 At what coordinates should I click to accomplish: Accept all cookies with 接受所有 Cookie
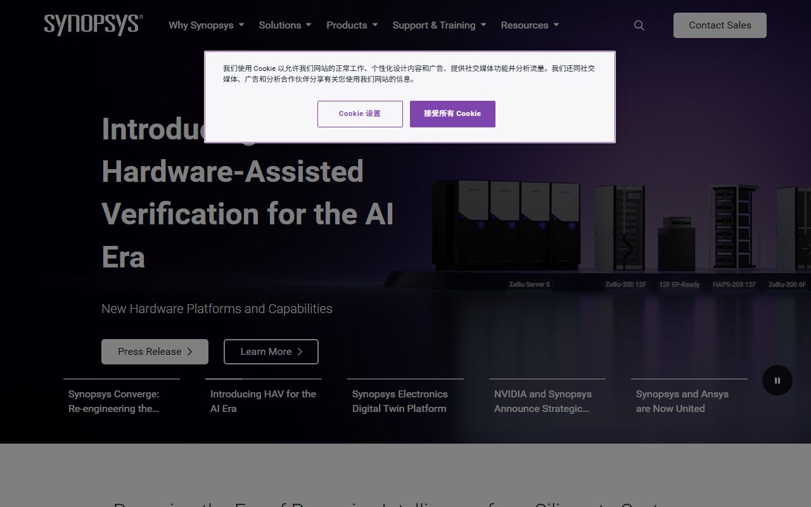[452, 114]
